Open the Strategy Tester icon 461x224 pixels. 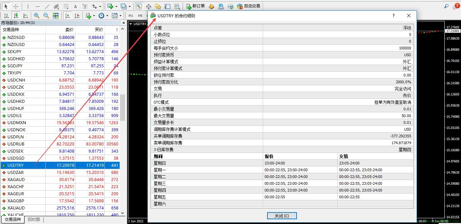point(177,6)
